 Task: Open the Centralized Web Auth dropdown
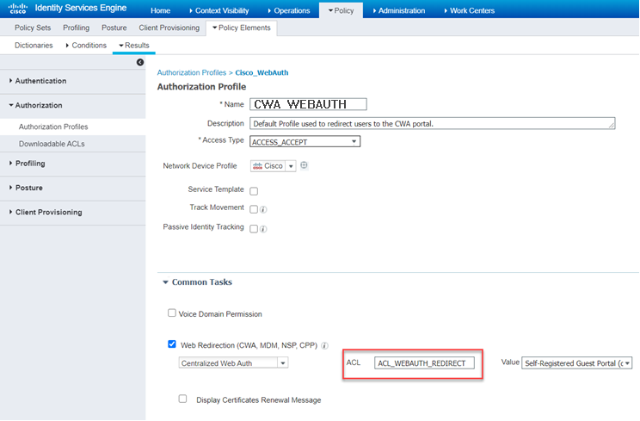[x=234, y=363]
